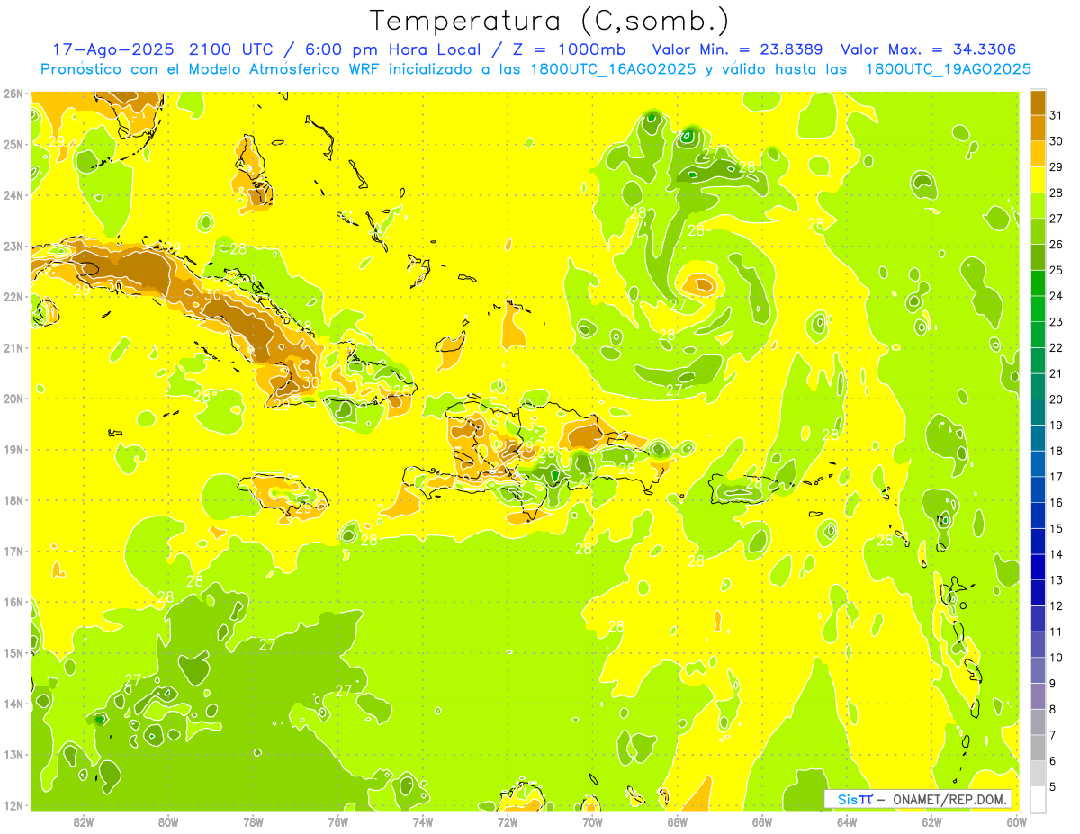Viewport: 1080px width, 834px height.
Task: Click "Valor Max. = 34.3306" text
Action: point(929,49)
